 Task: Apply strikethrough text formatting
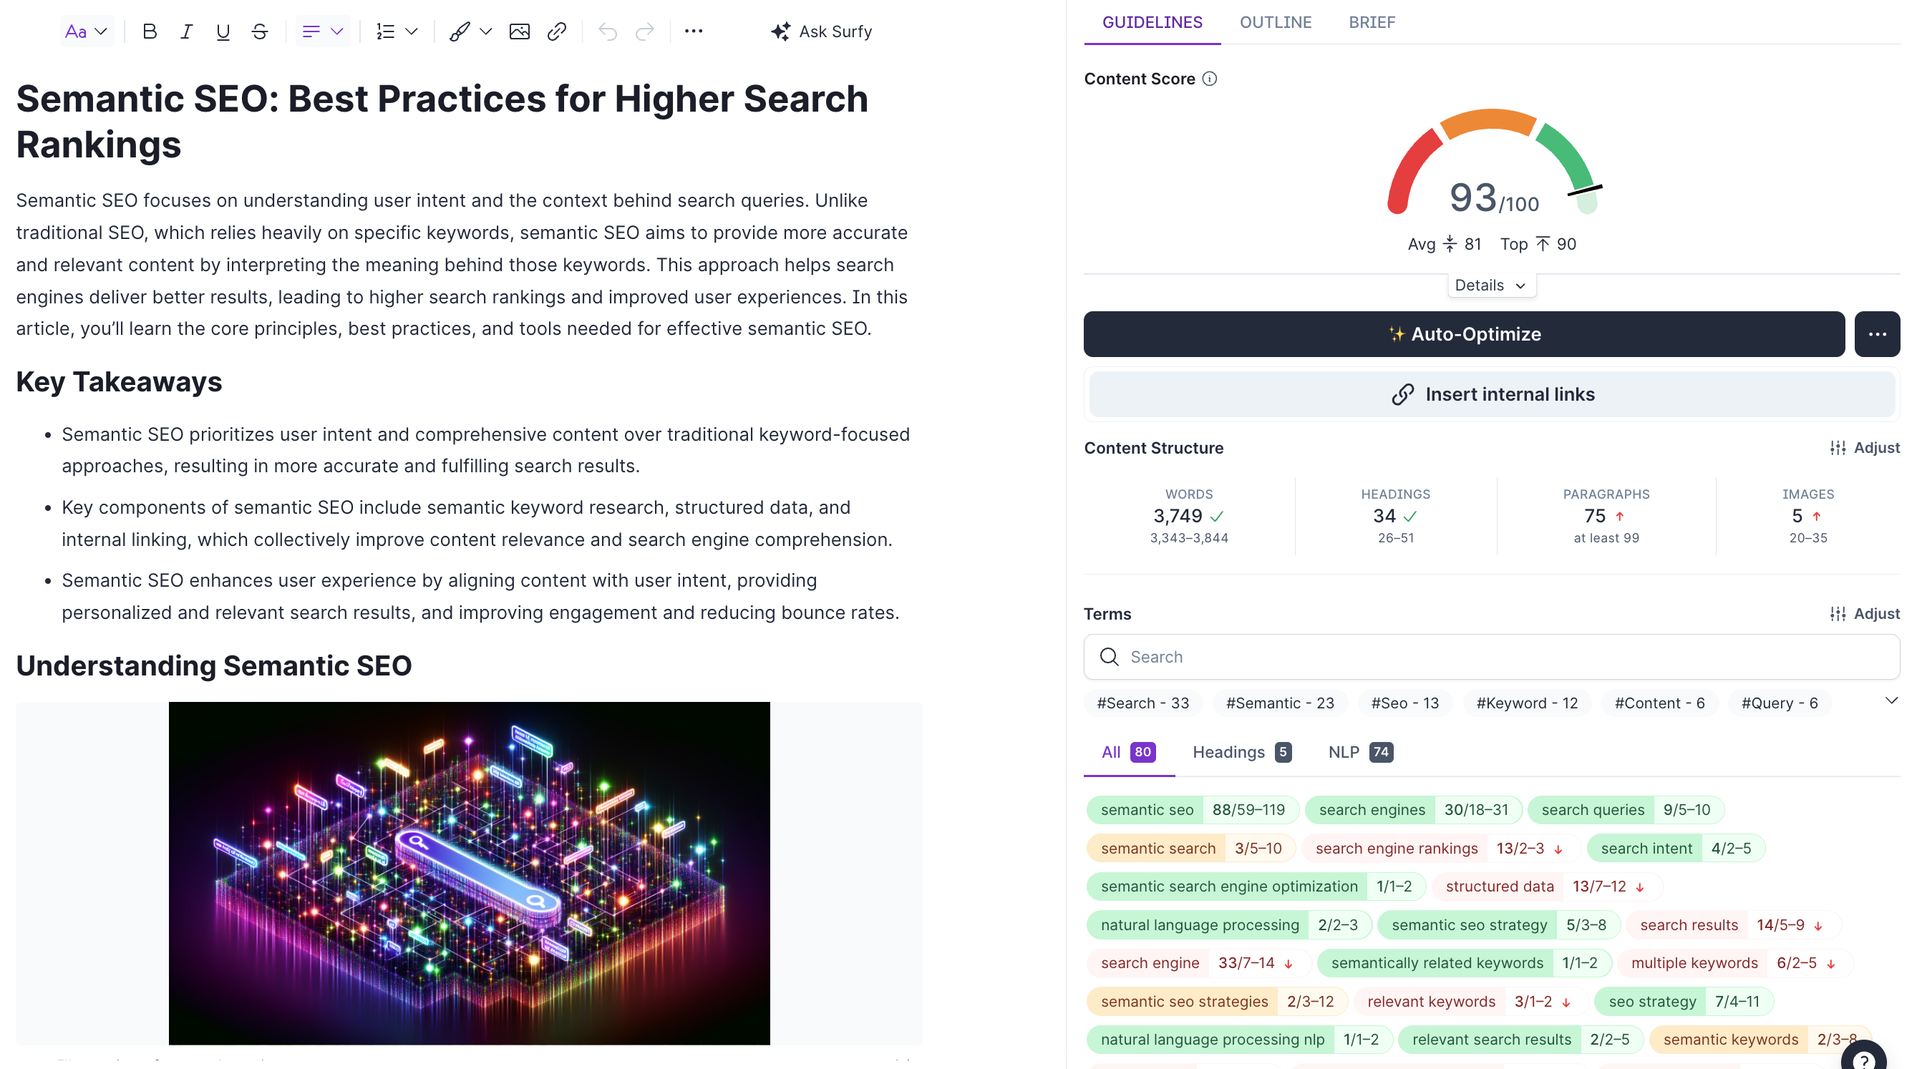(x=259, y=31)
